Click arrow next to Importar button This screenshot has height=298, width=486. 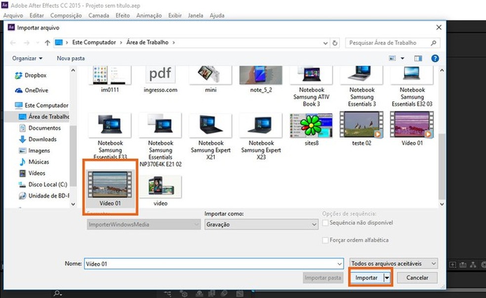[x=387, y=278]
